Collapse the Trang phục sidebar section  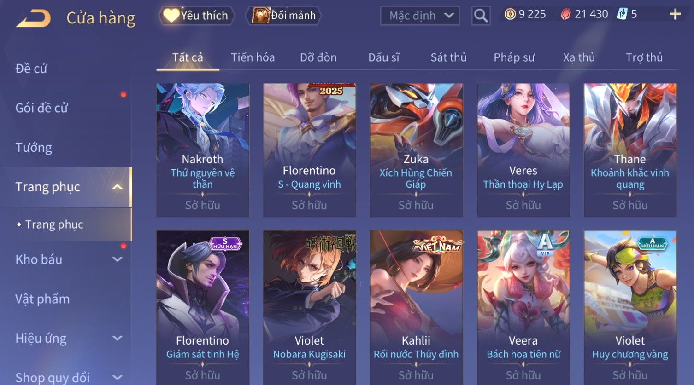118,187
